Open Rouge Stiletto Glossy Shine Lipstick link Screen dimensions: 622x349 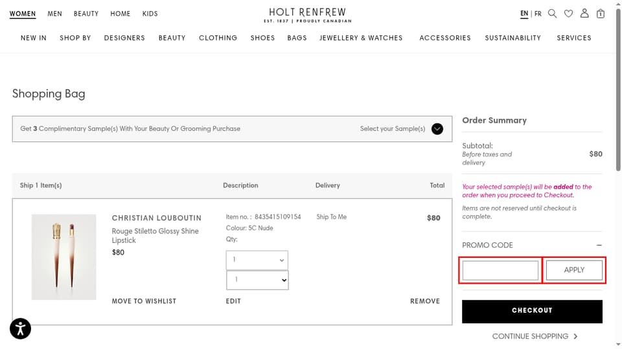click(x=155, y=236)
